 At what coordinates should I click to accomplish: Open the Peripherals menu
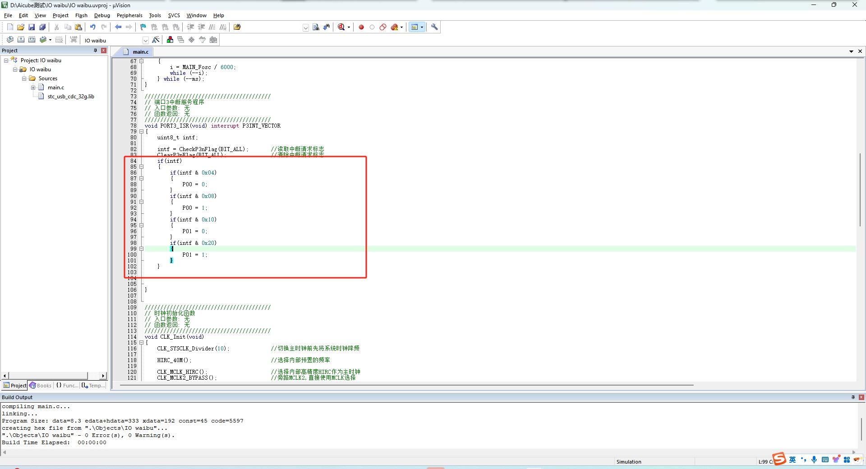point(129,15)
